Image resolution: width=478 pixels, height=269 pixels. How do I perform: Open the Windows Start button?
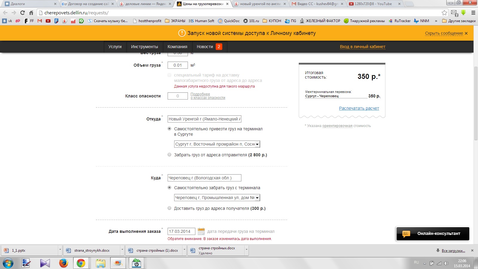pyautogui.click(x=8, y=263)
